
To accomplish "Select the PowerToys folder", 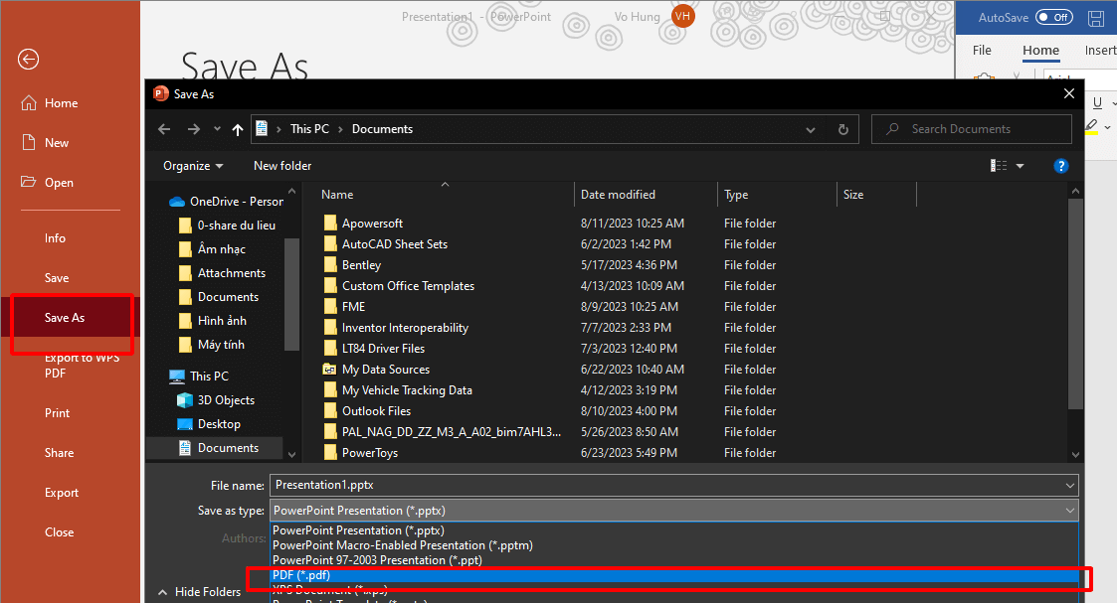I will pyautogui.click(x=360, y=453).
